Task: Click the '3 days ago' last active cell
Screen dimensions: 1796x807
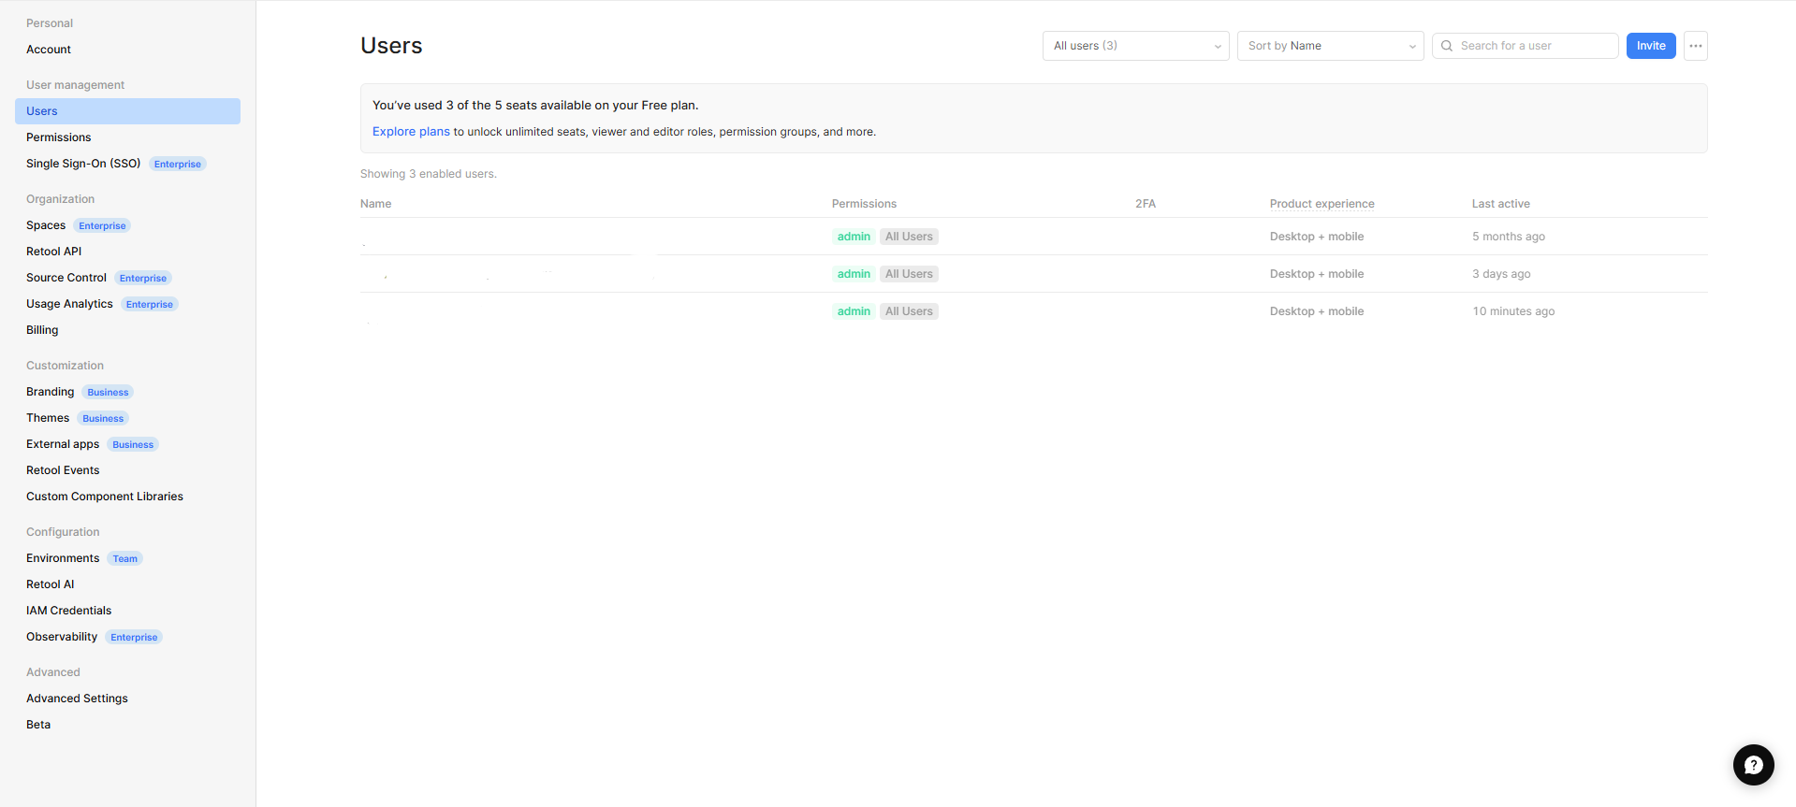Action: coord(1501,274)
